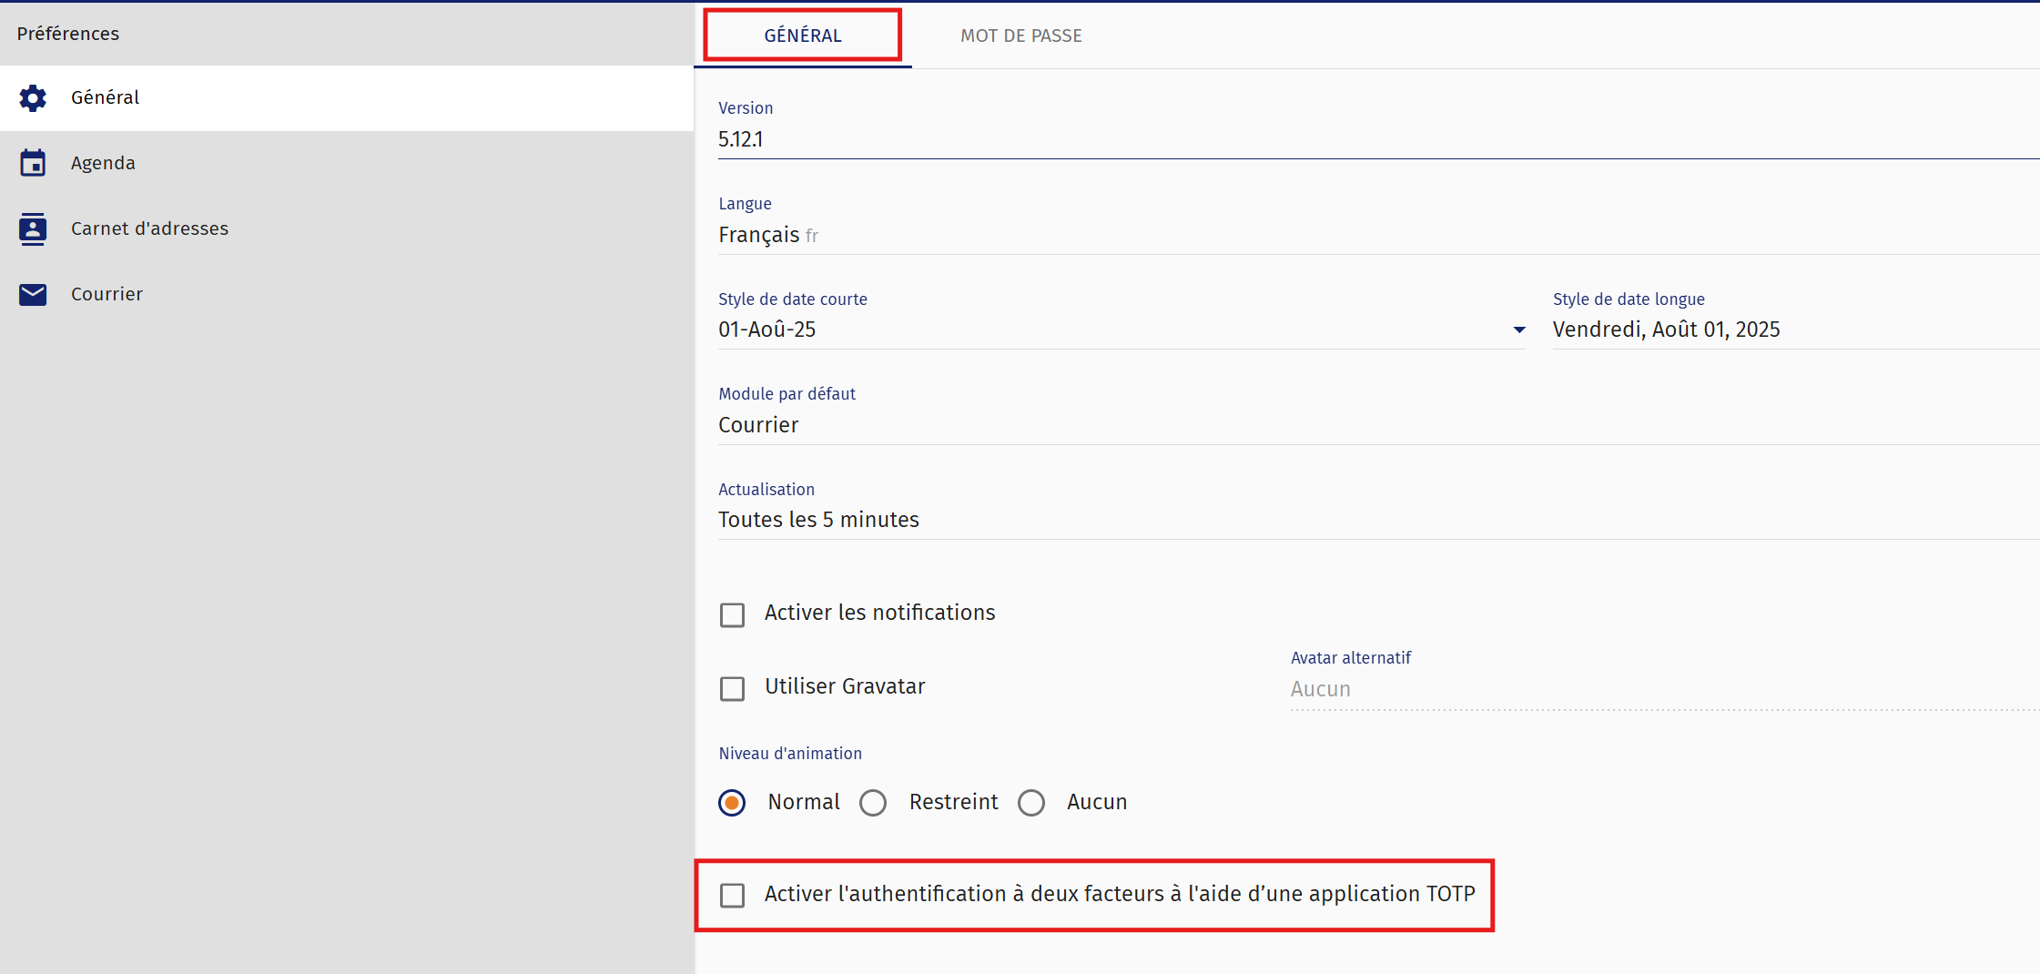This screenshot has width=2040, height=974.
Task: Open the Langue dropdown showing Français
Action: (x=1365, y=235)
